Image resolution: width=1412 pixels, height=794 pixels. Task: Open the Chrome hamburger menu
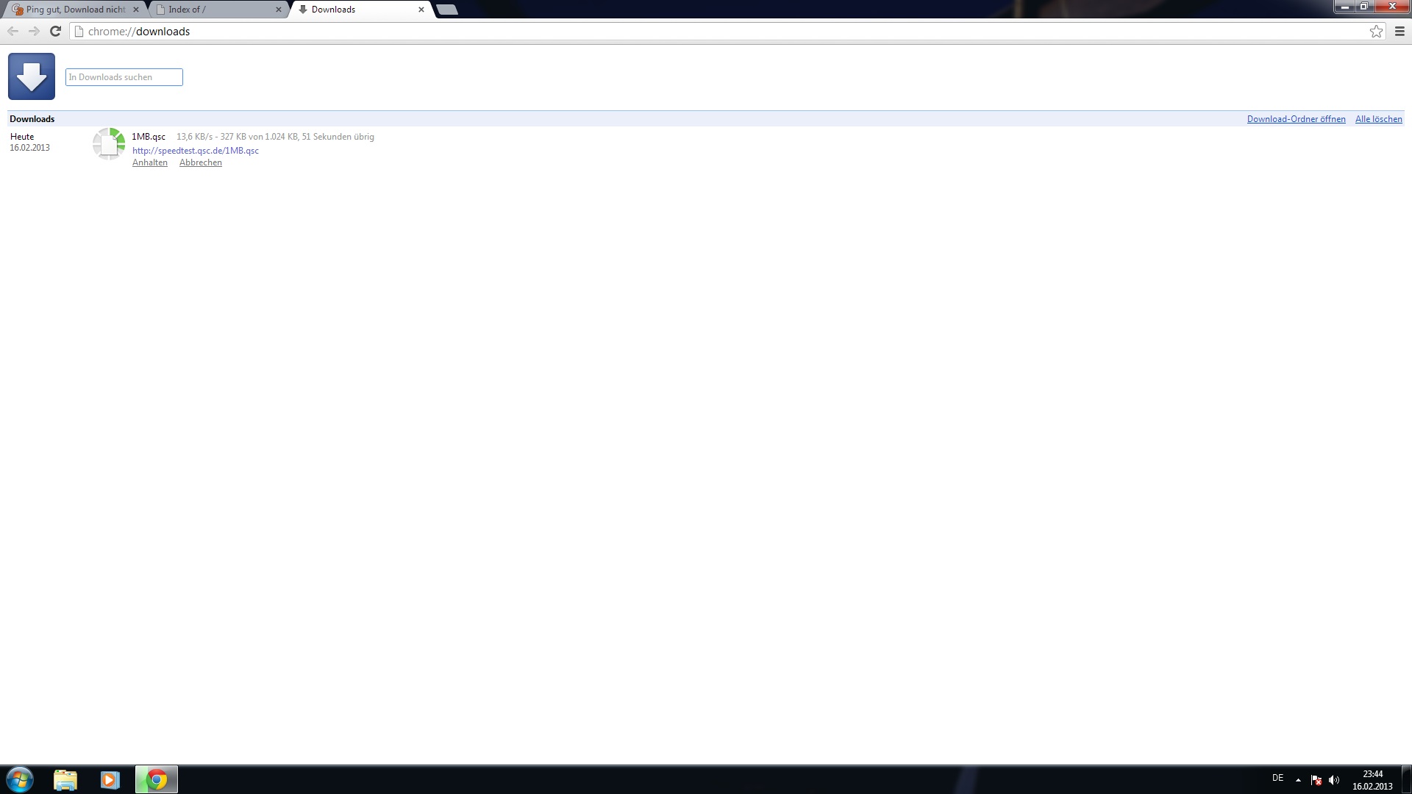1399,31
